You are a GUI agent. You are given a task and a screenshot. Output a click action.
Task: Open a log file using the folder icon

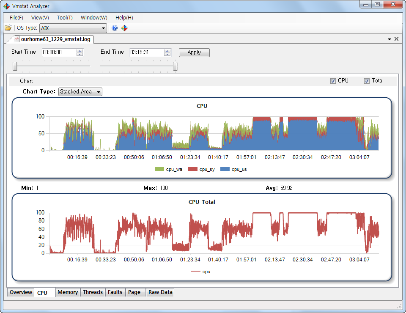coord(8,27)
